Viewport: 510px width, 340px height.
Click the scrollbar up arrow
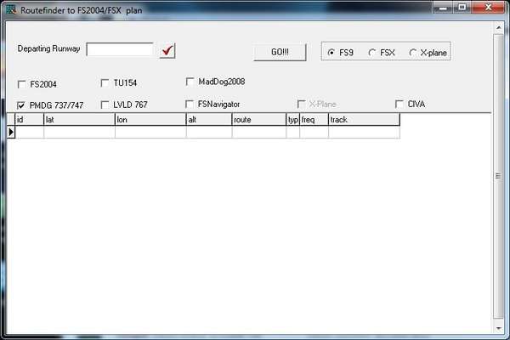pyautogui.click(x=497, y=26)
